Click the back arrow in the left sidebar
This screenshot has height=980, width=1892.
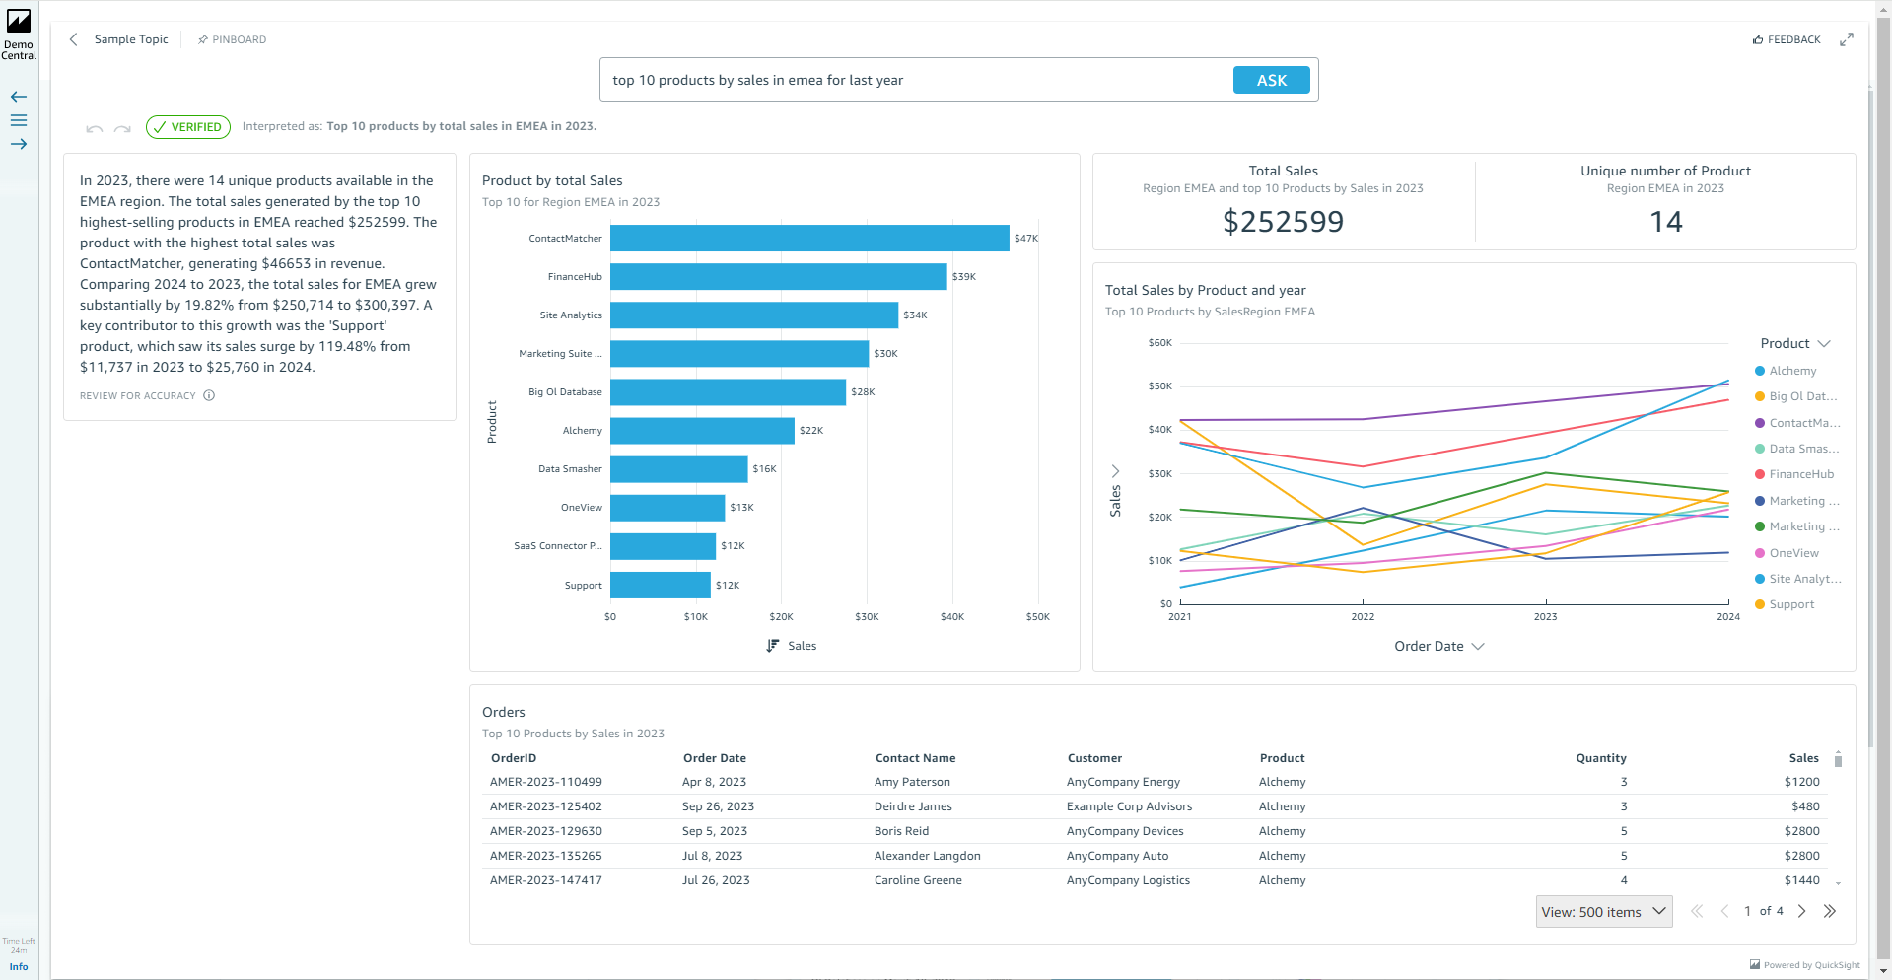click(18, 97)
